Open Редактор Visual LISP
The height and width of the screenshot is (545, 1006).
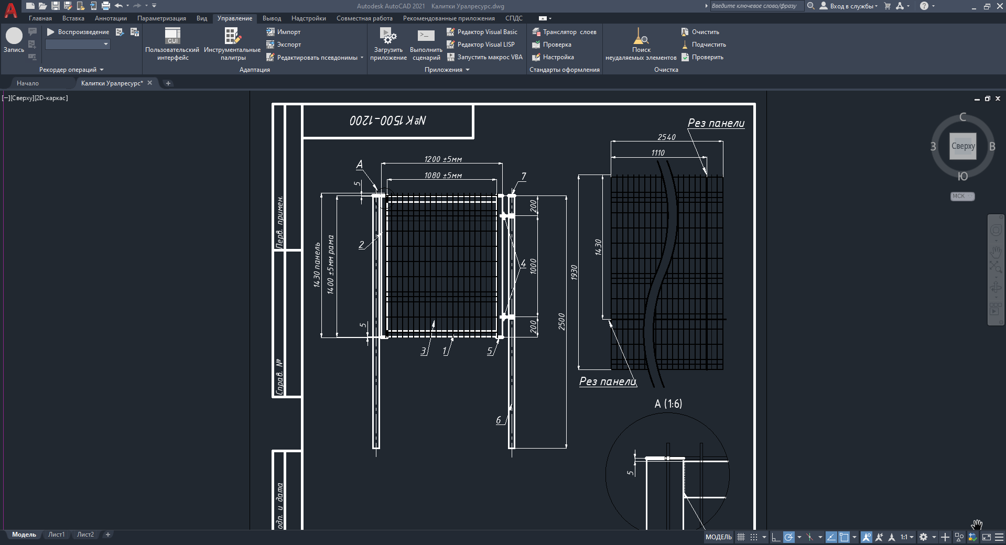481,45
